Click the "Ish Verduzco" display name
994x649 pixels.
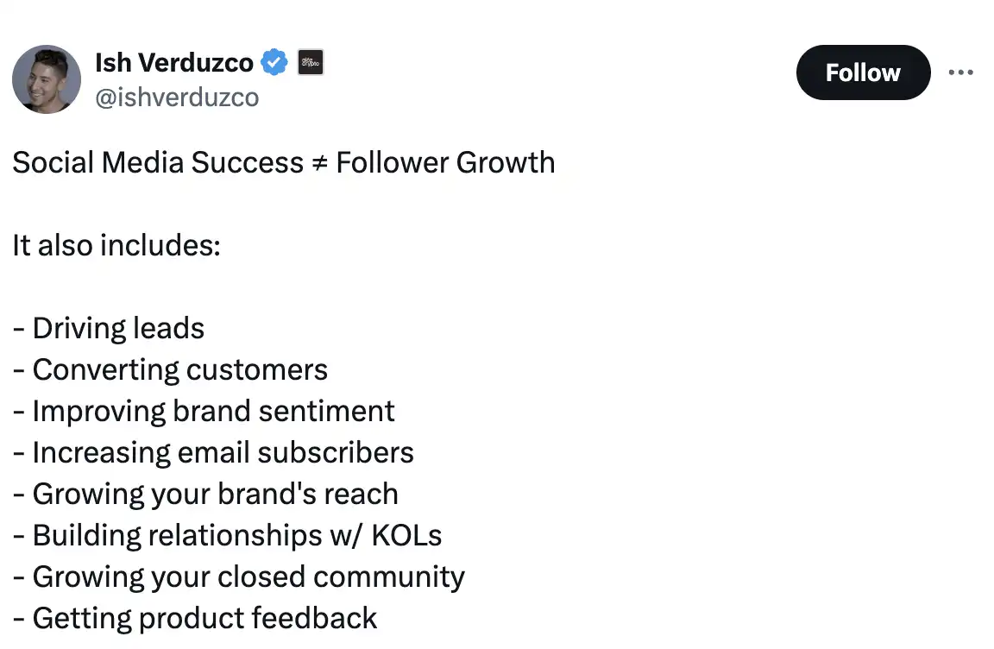click(173, 62)
